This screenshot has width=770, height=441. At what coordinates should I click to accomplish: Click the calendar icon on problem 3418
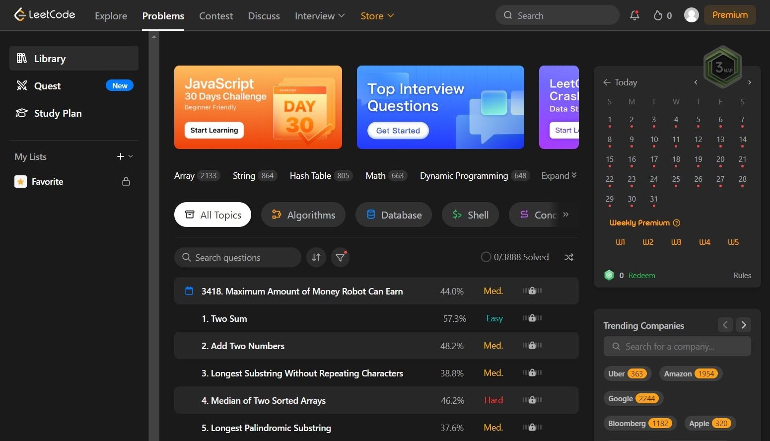pyautogui.click(x=189, y=291)
